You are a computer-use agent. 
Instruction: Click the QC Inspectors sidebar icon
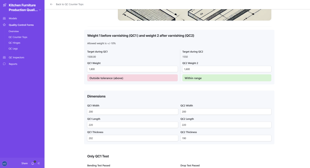click(4, 58)
